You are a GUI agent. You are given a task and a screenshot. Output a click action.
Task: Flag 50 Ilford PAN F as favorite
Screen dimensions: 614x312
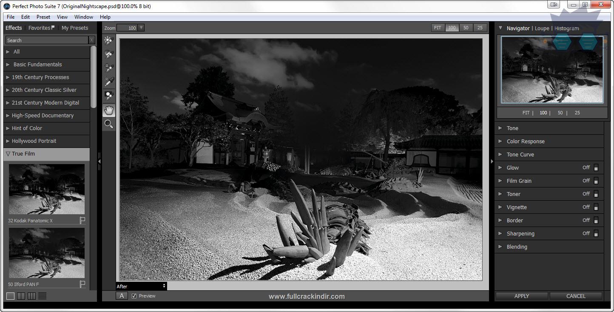[x=82, y=284]
